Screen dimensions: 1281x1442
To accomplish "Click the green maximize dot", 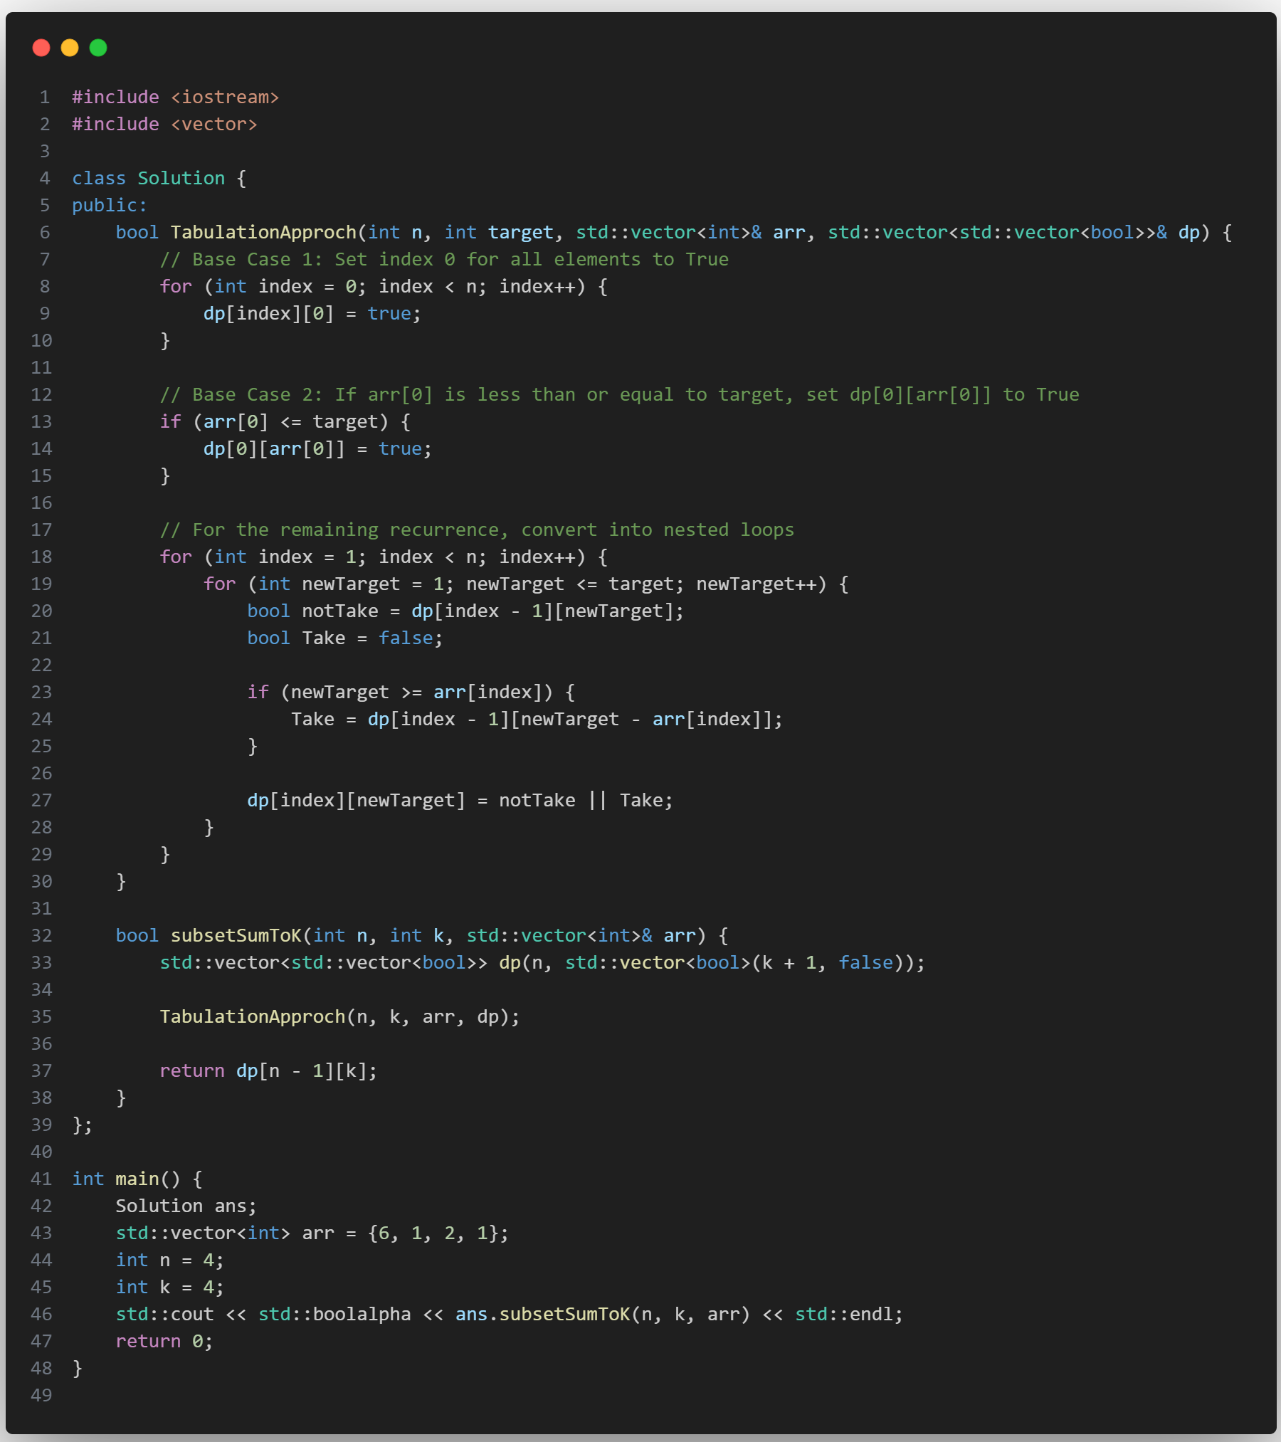I will click(98, 48).
